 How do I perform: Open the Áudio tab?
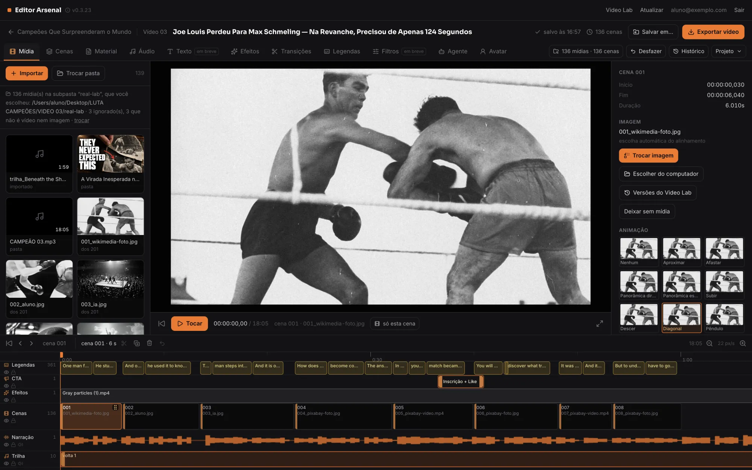pyautogui.click(x=142, y=51)
